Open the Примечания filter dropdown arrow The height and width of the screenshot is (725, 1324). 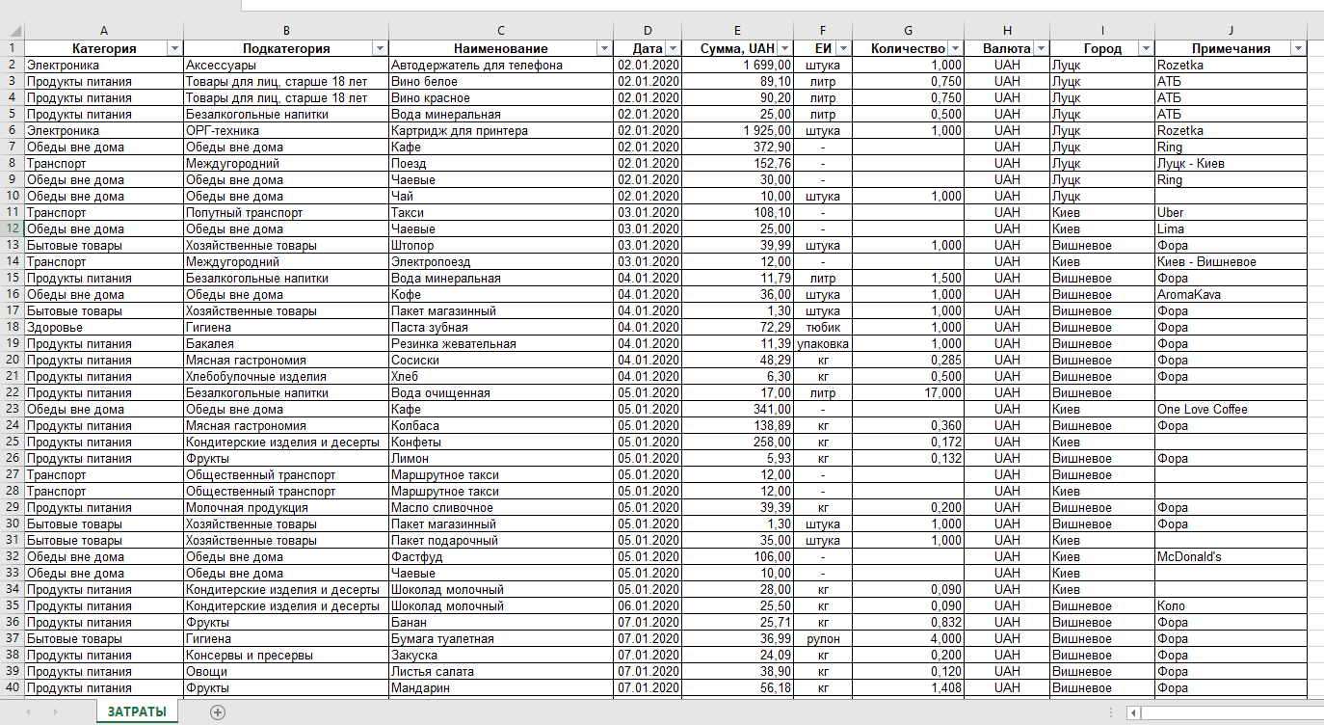coord(1298,48)
